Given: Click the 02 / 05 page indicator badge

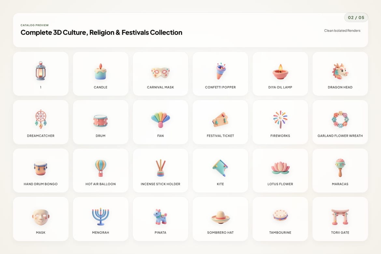Looking at the screenshot, I should pyautogui.click(x=356, y=18).
